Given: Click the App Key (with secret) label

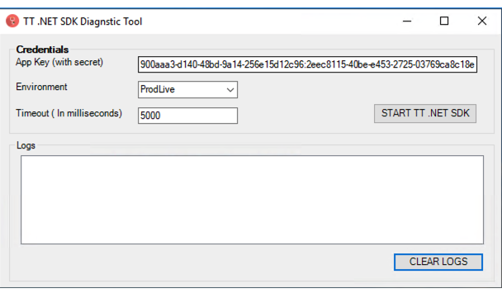Looking at the screenshot, I should 59,62.
